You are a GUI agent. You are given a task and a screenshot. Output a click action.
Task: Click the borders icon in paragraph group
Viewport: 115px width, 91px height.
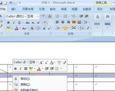65,28
